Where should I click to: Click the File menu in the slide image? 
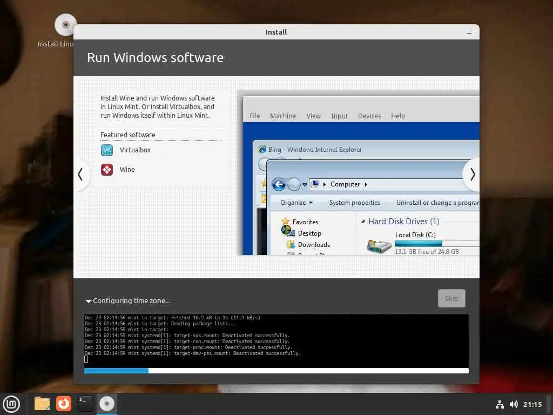tap(255, 116)
